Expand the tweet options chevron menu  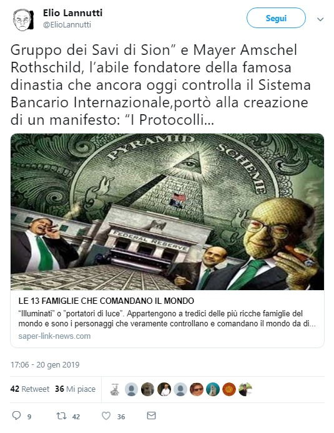click(x=320, y=19)
